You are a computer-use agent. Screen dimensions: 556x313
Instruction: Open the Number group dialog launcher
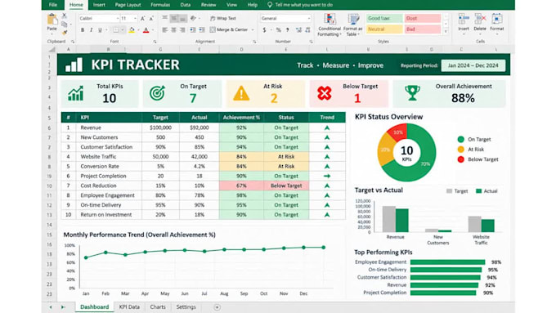[x=311, y=42]
